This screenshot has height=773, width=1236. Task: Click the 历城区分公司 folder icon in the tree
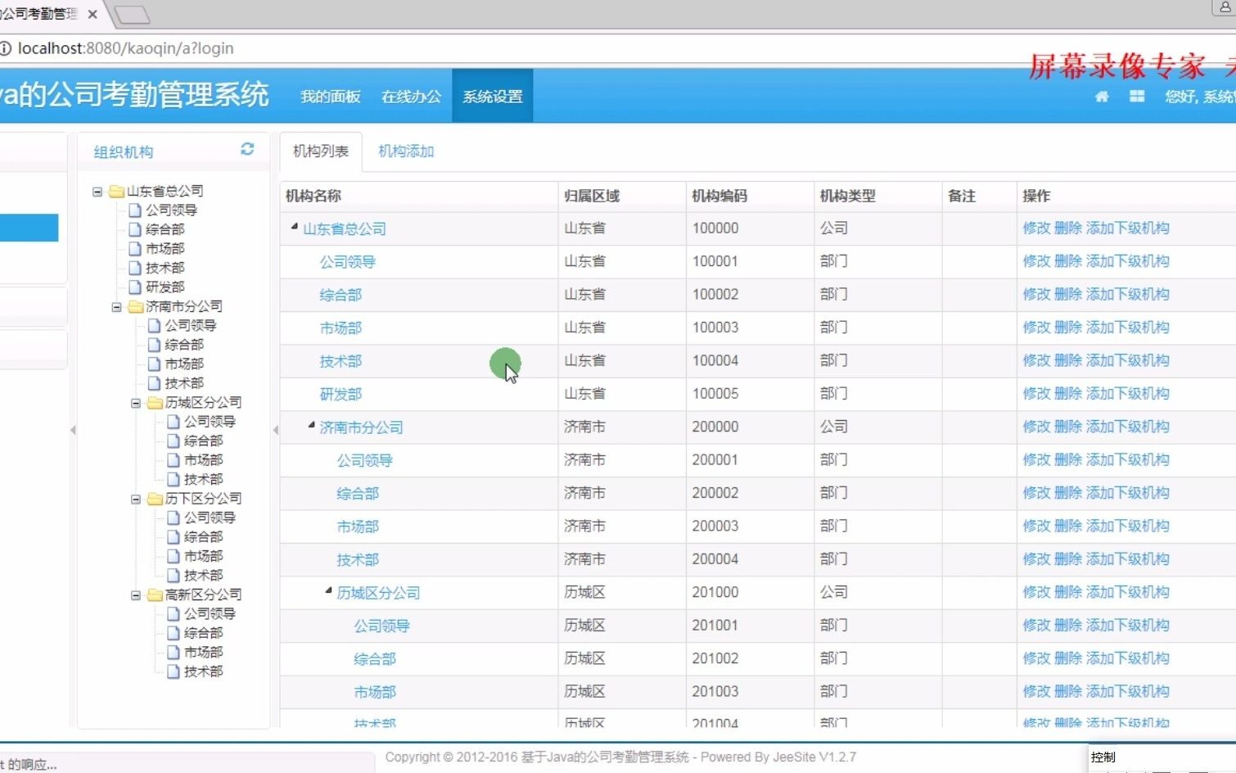point(156,403)
